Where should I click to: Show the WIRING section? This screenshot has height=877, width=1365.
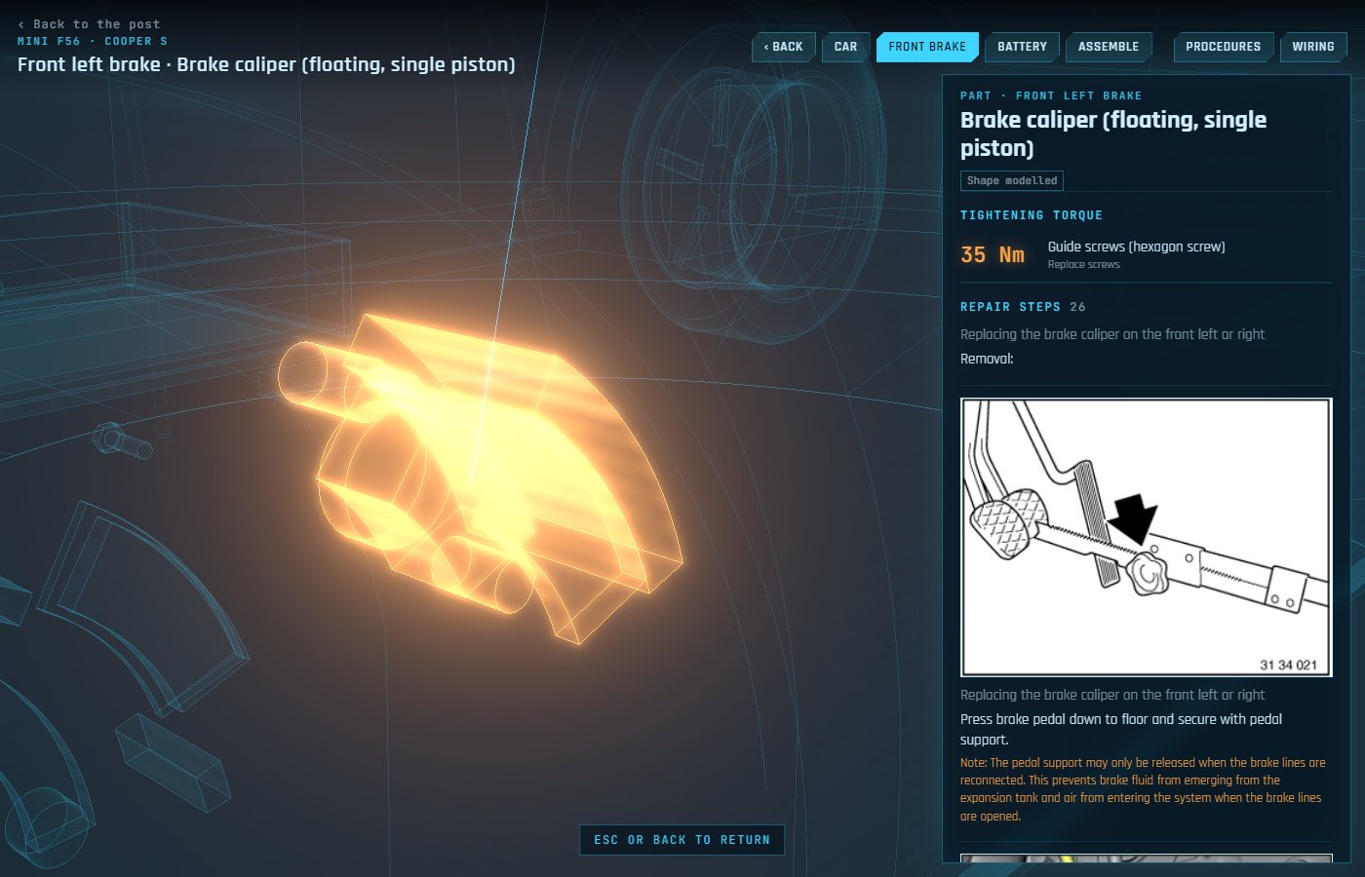(x=1313, y=47)
